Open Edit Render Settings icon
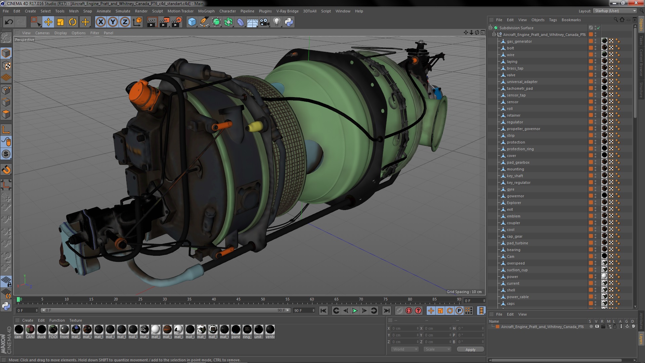This screenshot has width=645, height=363. (x=177, y=22)
